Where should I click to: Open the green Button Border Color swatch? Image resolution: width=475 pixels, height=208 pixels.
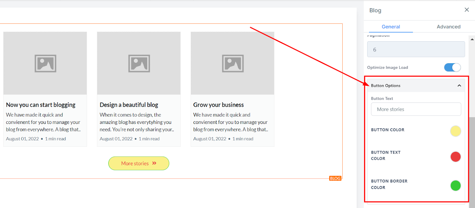[455, 185]
